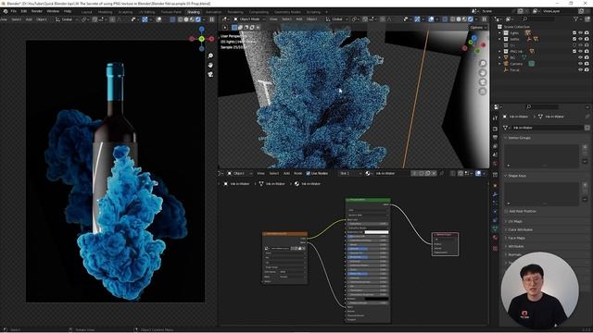593x333 pixels.
Task: Expand the bottle collection in outliner
Action: tap(500, 39)
